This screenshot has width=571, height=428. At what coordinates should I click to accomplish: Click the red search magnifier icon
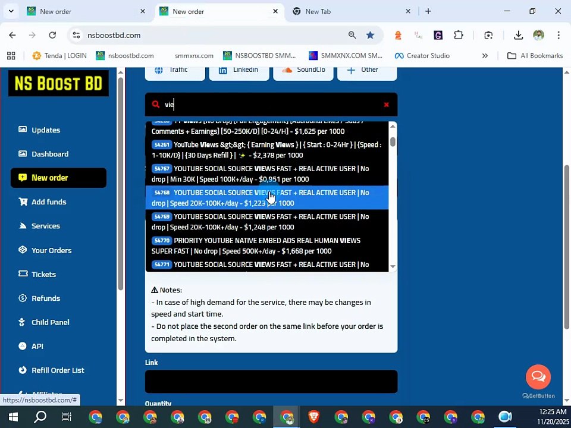click(x=156, y=105)
